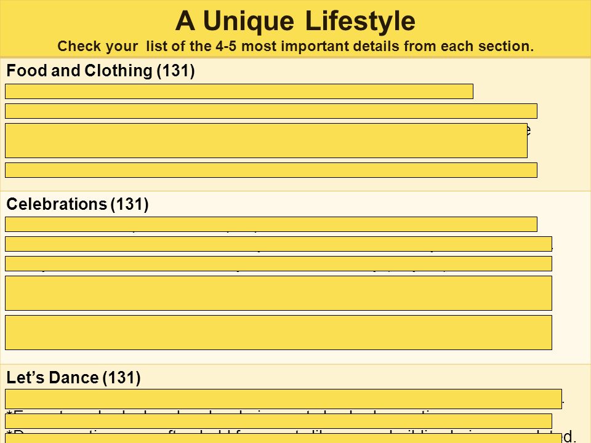Reveal the second cover box under Celebrations
The width and height of the screenshot is (591, 443).
point(278,244)
